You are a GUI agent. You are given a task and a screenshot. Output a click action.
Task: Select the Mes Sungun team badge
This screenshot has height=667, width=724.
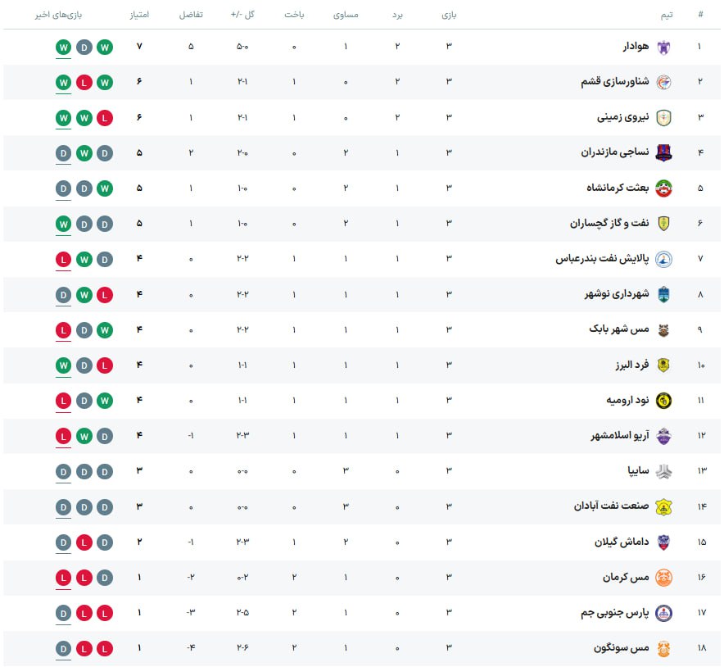663,648
